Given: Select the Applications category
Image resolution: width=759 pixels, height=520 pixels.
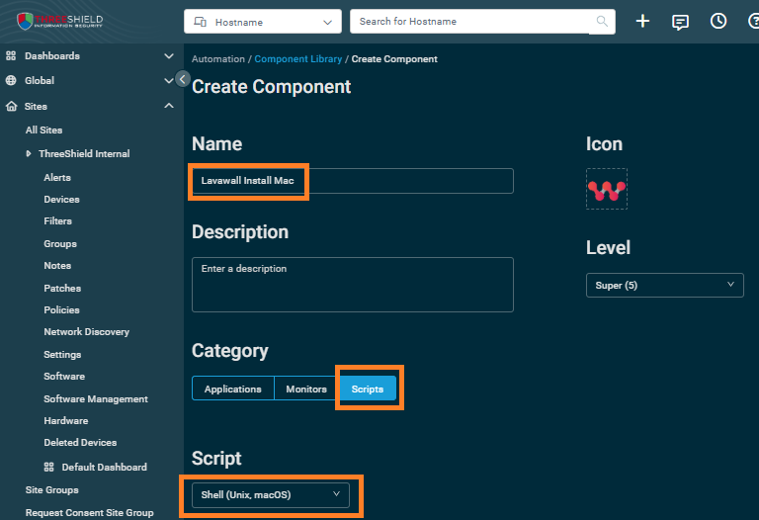Looking at the screenshot, I should click(x=233, y=389).
